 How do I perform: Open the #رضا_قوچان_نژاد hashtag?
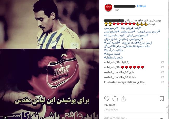click(131, 28)
